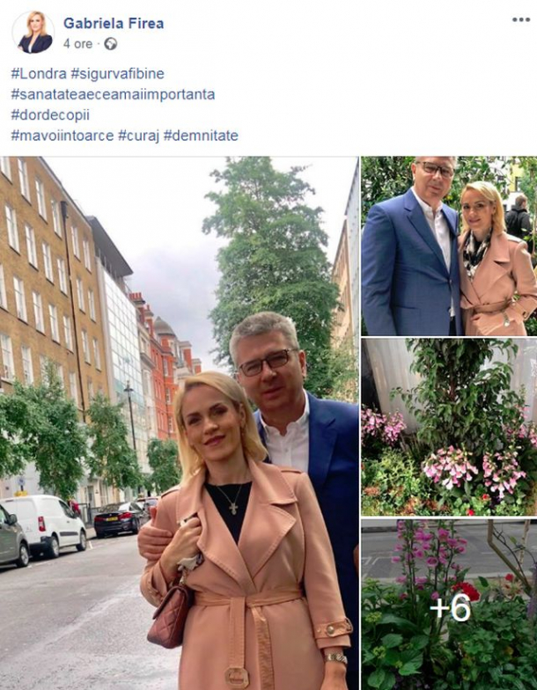Open Gabriela Firea profile name link
This screenshot has width=537, height=690.
pos(114,23)
